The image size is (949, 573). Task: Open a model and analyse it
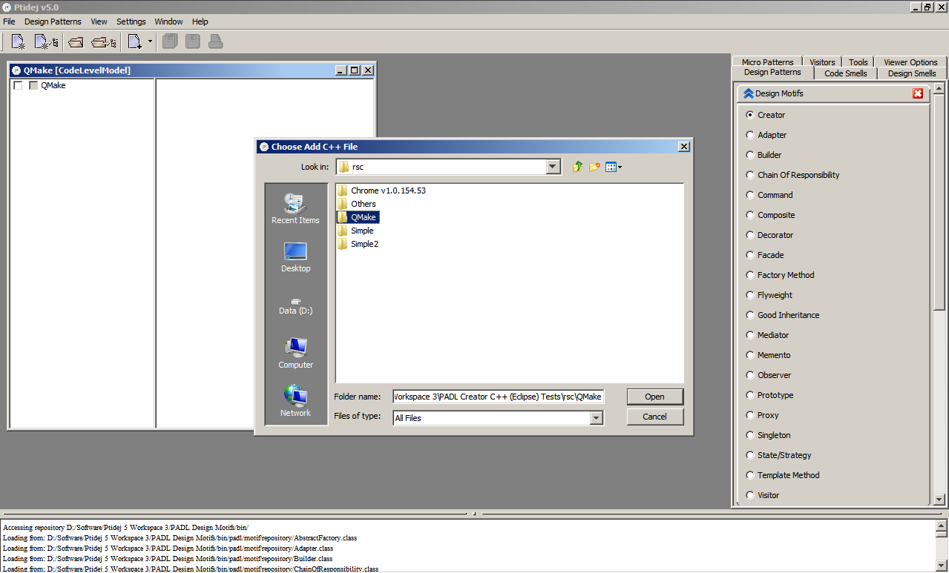click(x=102, y=41)
